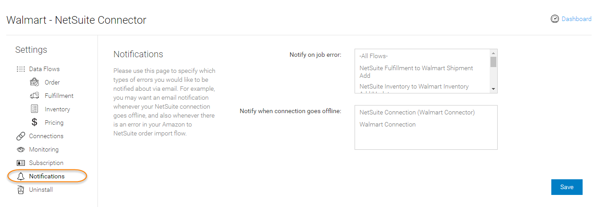The width and height of the screenshot is (592, 207).
Task: Click the Data Flows list icon
Action: click(21, 69)
